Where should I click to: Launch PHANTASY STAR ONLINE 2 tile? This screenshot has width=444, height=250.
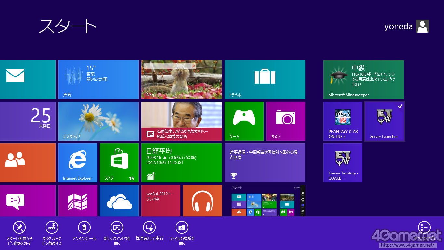click(x=343, y=121)
